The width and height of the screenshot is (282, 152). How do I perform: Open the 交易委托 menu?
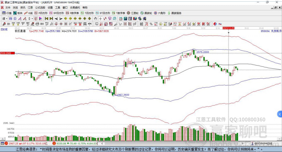coord(75,7)
